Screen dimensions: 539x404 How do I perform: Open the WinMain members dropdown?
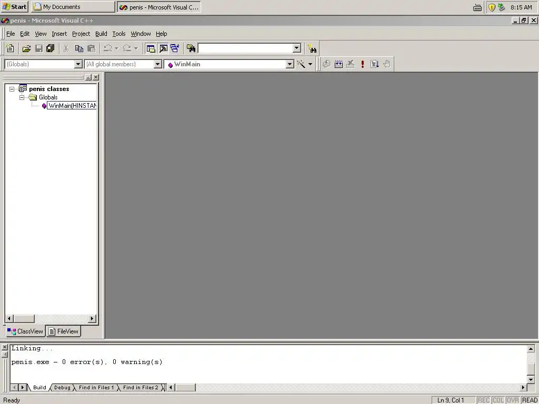290,64
